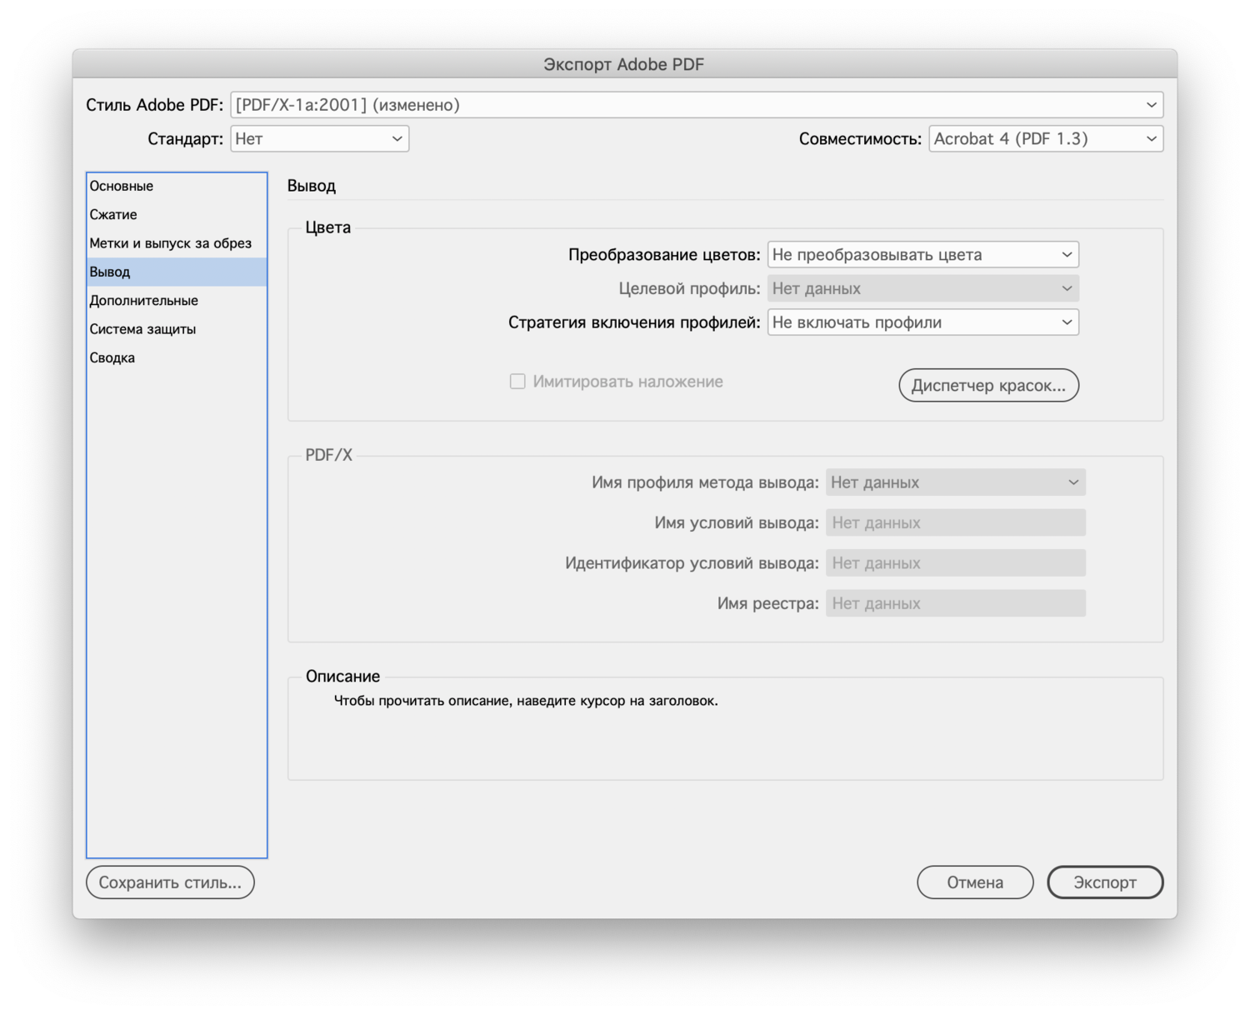The width and height of the screenshot is (1250, 1015).
Task: Open the Имя профиля метода вывода dropdown
Action: (x=955, y=482)
